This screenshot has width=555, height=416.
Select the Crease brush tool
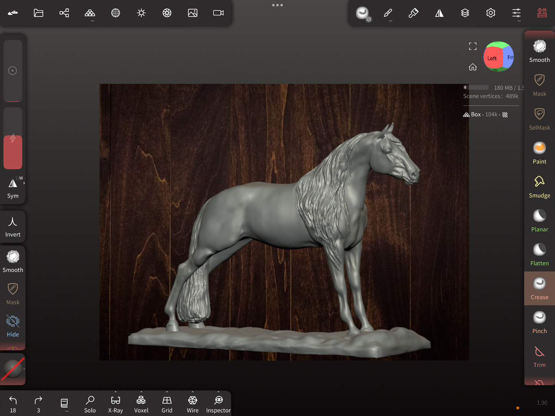[x=539, y=288]
